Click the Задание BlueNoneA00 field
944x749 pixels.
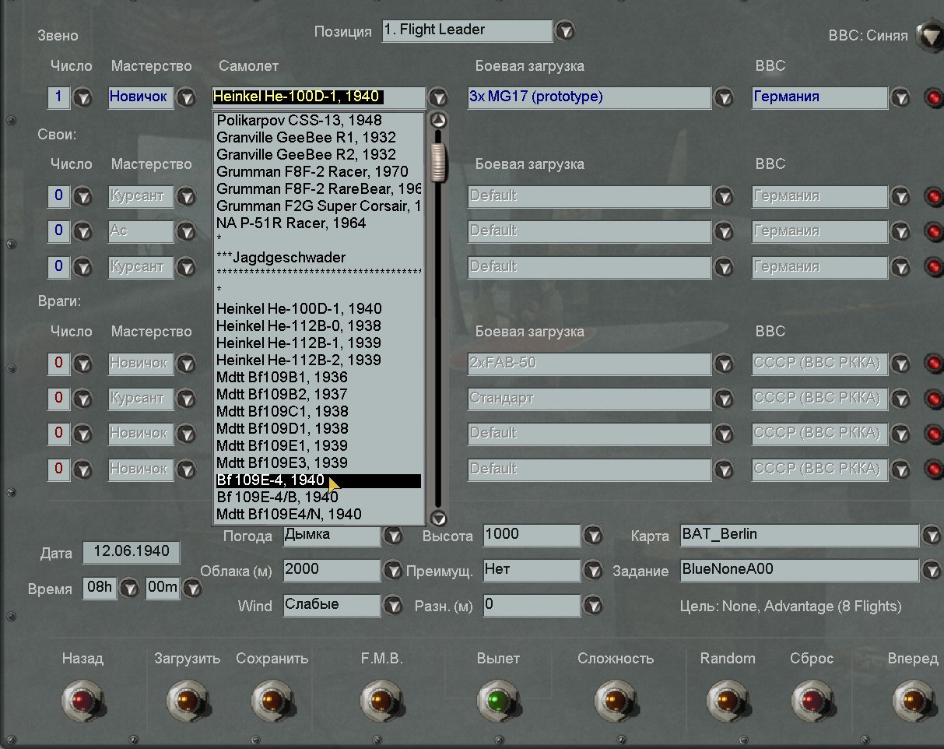point(799,570)
